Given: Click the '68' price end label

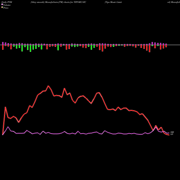Looking at the screenshot, I should pyautogui.click(x=172, y=134).
